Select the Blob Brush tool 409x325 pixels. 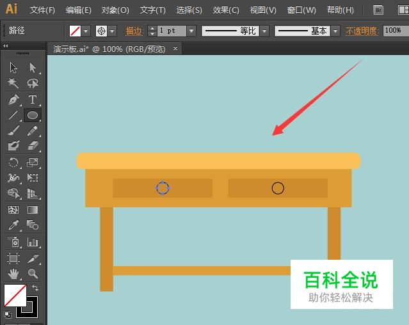[x=13, y=146]
